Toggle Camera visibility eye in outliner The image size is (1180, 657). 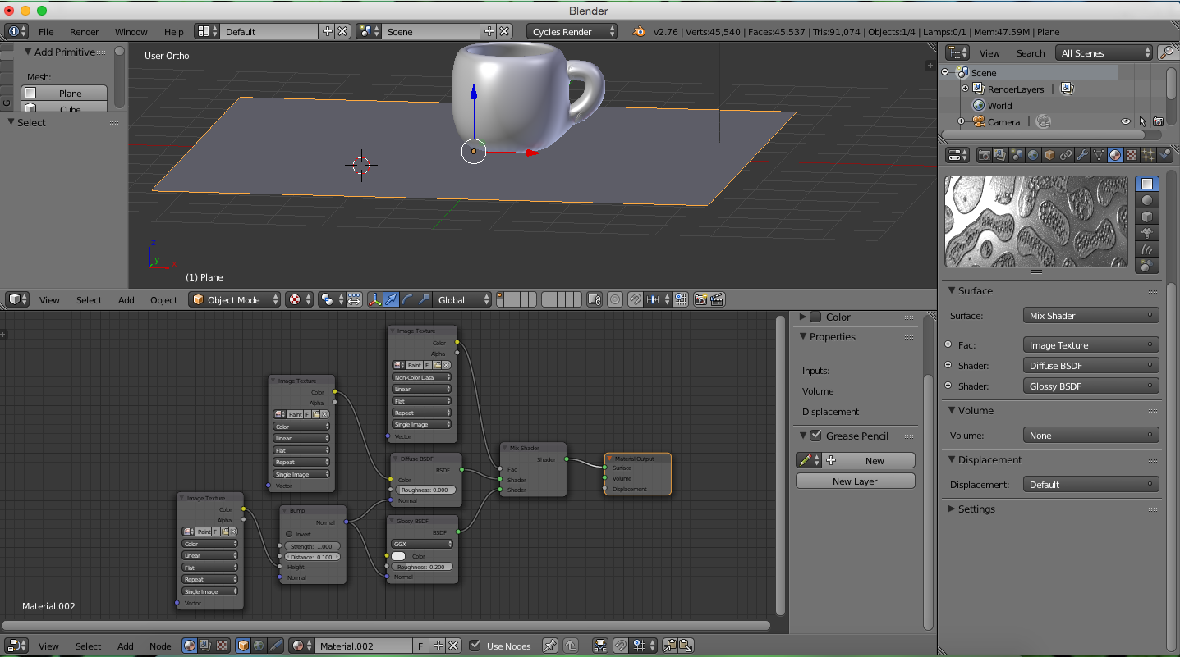(1126, 121)
